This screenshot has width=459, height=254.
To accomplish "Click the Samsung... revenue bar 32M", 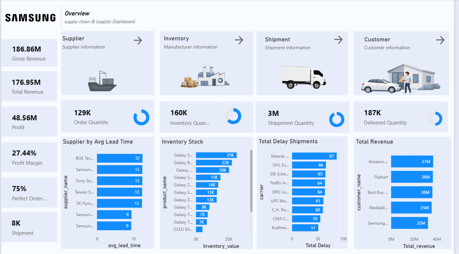I will coord(410,223).
